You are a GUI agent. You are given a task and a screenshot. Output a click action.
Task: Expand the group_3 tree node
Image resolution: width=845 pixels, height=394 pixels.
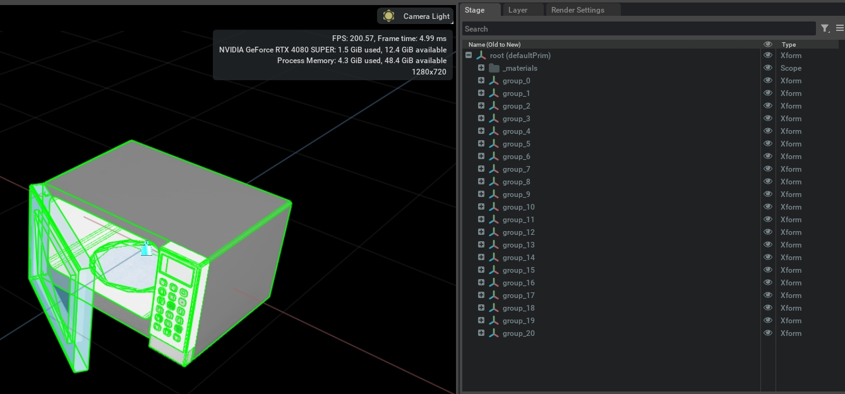481,119
